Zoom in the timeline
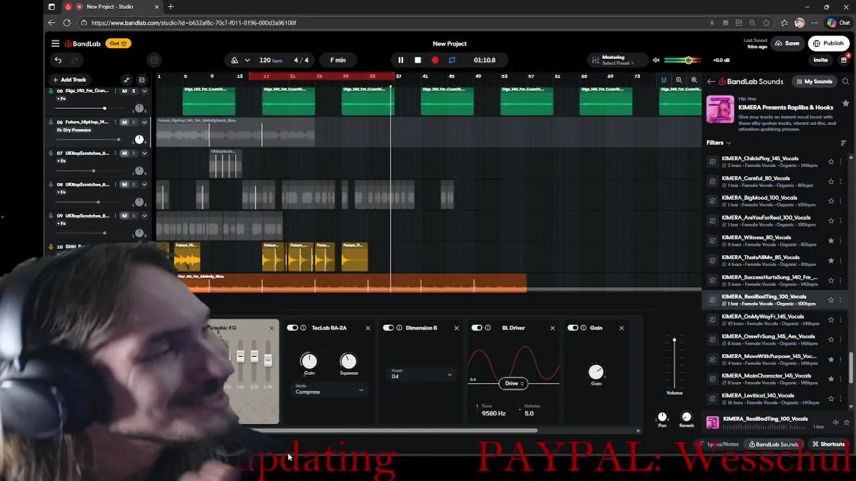 coord(694,80)
